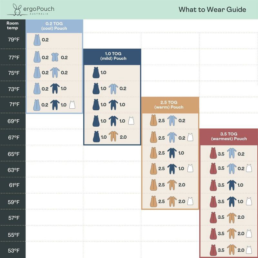Click the What to Wear Guide title
Screen dimensions: 258x258
[x=212, y=9]
